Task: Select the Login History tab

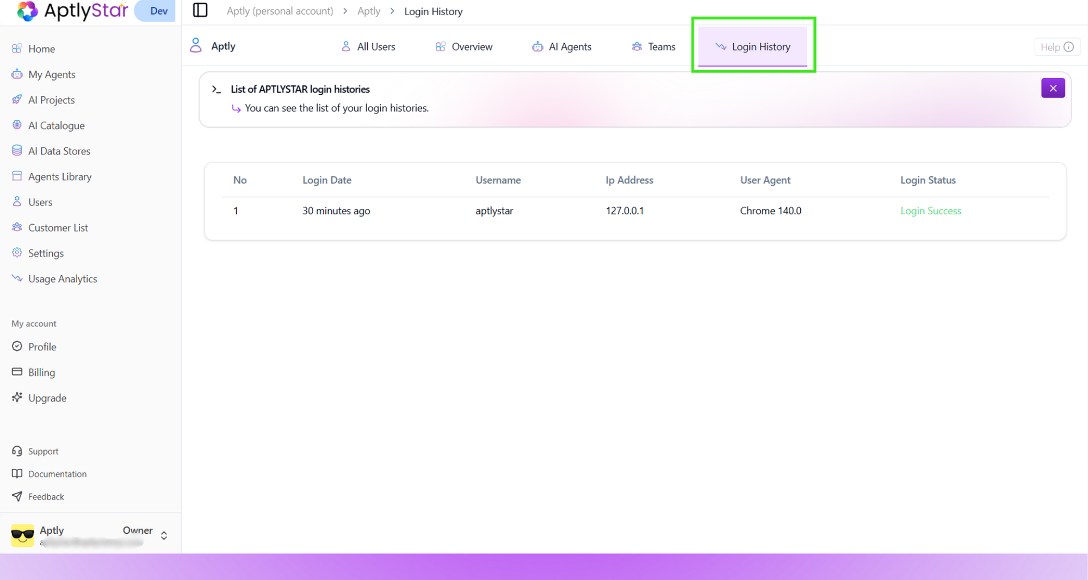Action: point(753,47)
